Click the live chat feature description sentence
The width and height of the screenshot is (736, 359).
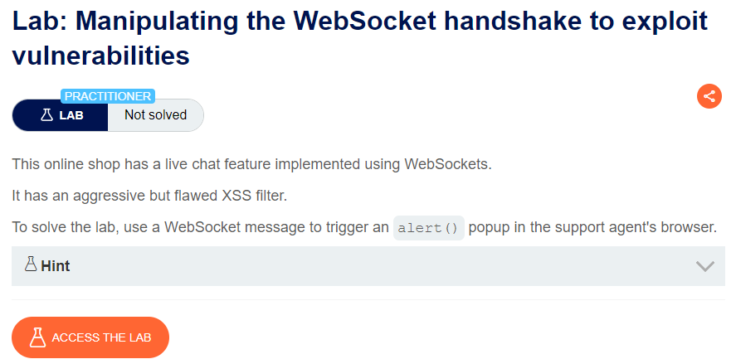click(251, 165)
